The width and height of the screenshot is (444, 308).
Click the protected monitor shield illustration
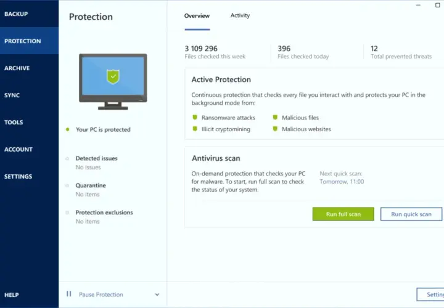(113, 81)
